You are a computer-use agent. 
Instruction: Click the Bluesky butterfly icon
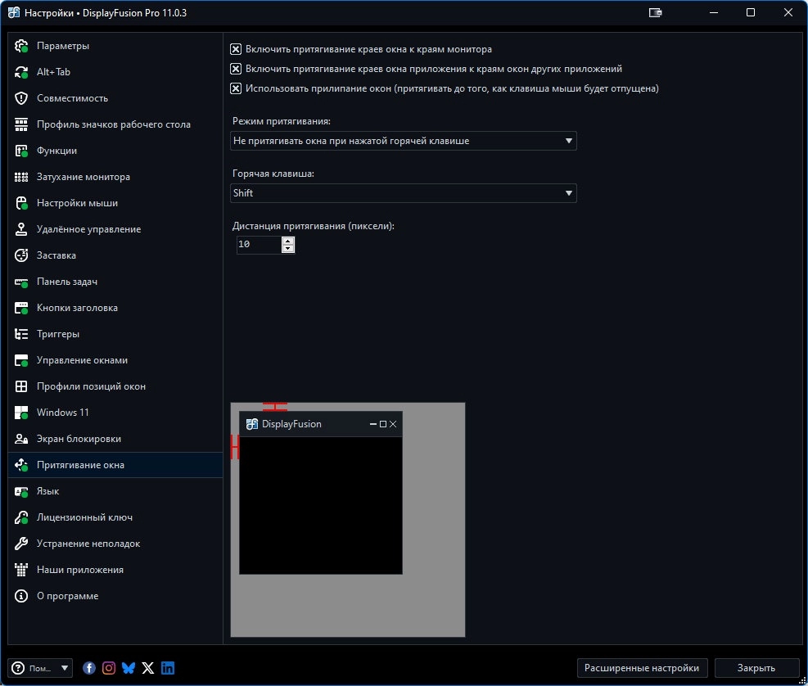point(129,668)
